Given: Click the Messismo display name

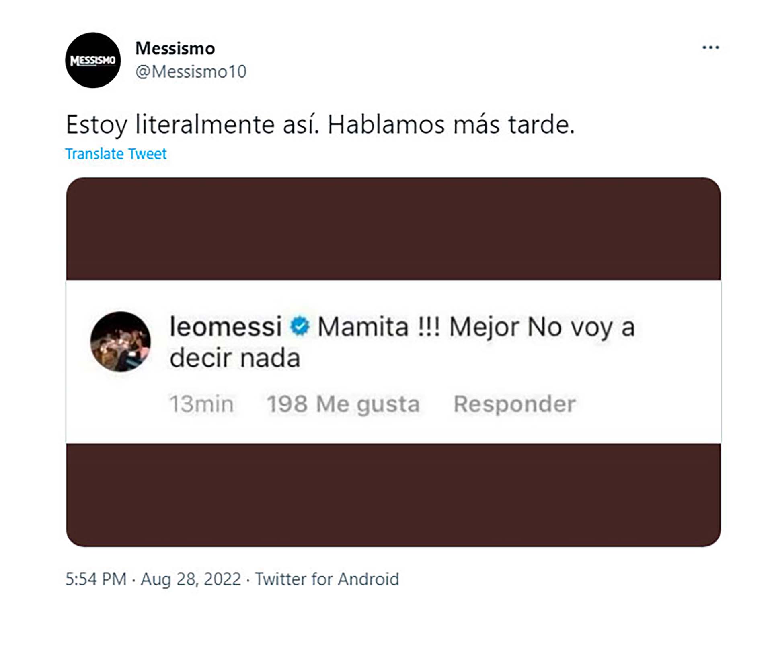Looking at the screenshot, I should 175,49.
